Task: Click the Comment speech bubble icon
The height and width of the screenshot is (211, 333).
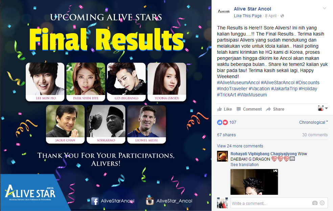Action: click(239, 109)
